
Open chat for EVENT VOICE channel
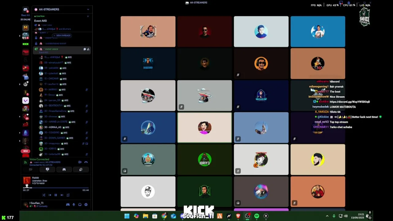(x=85, y=49)
